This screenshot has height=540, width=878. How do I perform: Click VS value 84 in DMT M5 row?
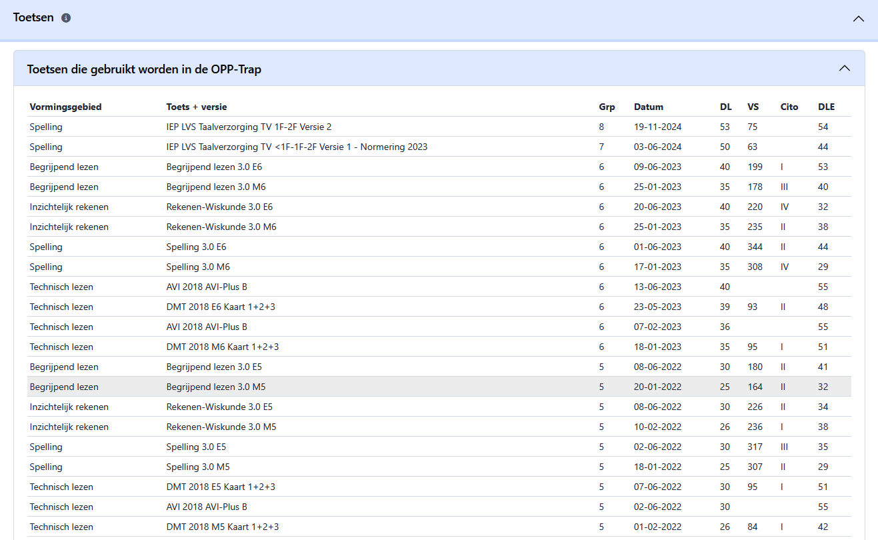pos(753,527)
